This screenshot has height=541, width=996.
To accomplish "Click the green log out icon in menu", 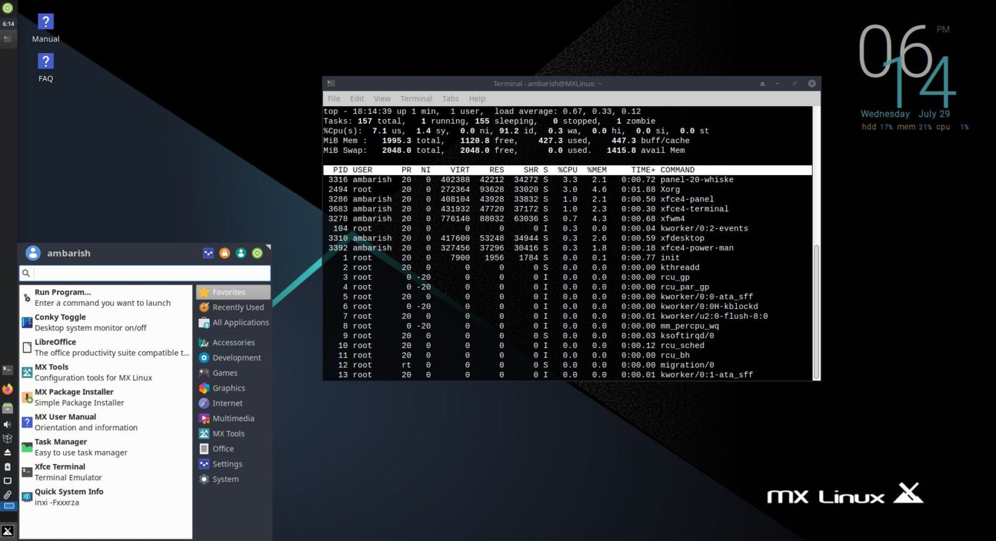I will [257, 253].
